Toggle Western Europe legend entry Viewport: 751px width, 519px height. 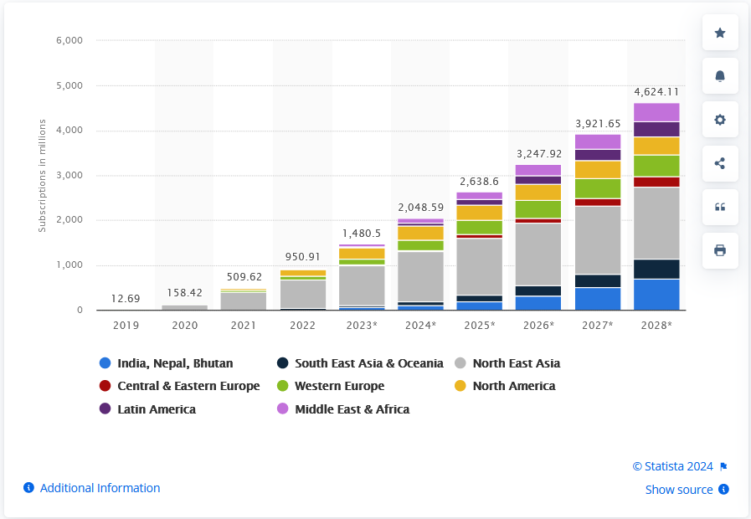[x=339, y=386]
